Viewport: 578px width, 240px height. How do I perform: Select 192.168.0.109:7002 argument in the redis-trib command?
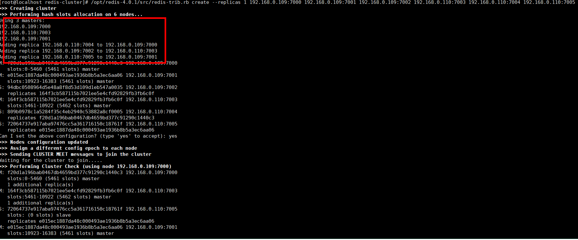coord(385,2)
